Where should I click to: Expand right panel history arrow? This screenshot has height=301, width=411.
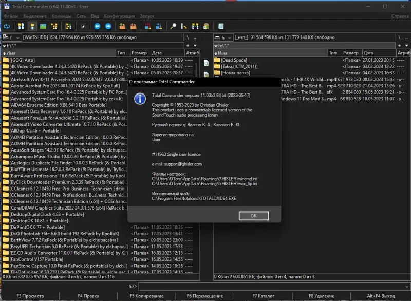point(406,46)
